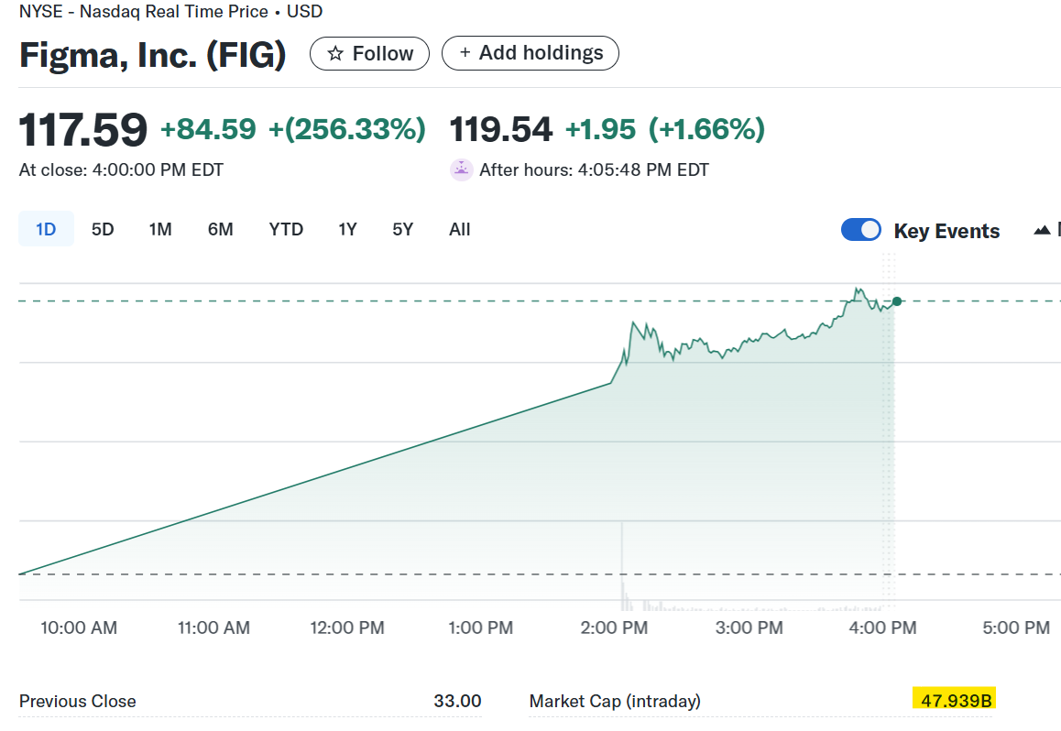Click the Previous Close value 33.00

[457, 702]
